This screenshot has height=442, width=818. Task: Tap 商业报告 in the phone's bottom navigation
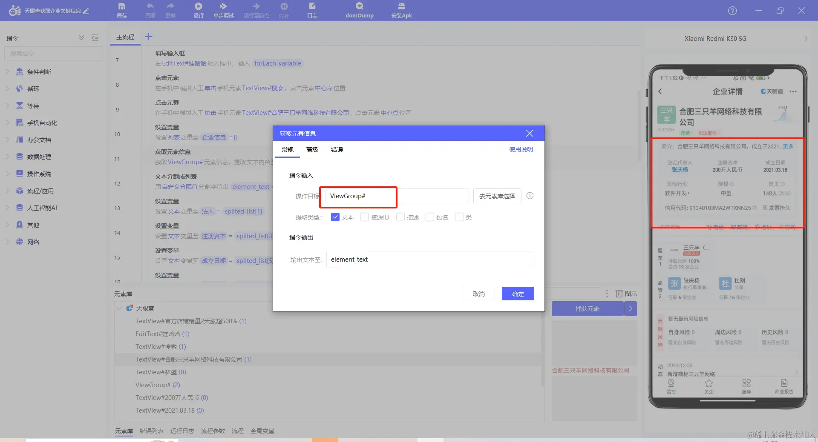coord(784,386)
